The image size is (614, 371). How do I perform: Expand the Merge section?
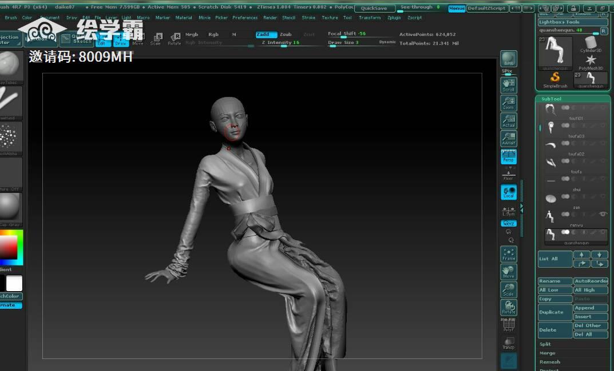coord(547,353)
